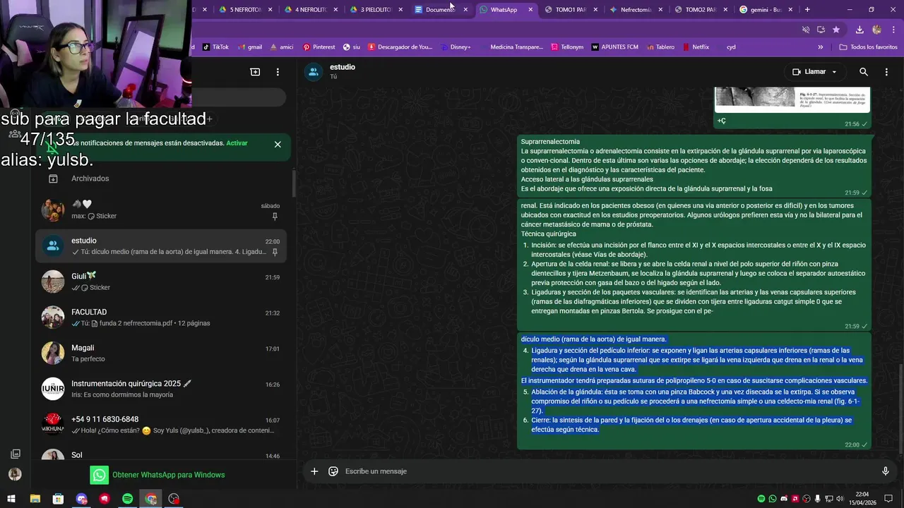Open the Chrome downloads icon

(x=860, y=30)
